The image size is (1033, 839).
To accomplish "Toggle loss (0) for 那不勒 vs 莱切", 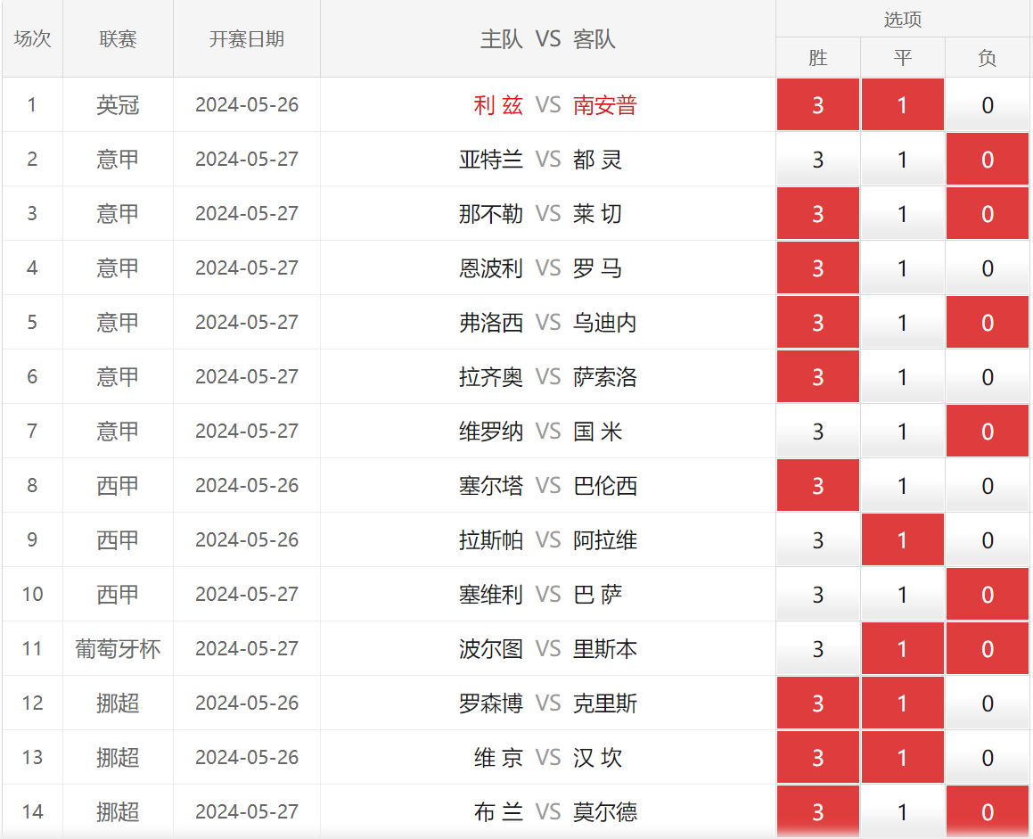I will [987, 214].
